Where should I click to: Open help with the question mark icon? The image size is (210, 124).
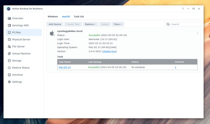(183, 9)
